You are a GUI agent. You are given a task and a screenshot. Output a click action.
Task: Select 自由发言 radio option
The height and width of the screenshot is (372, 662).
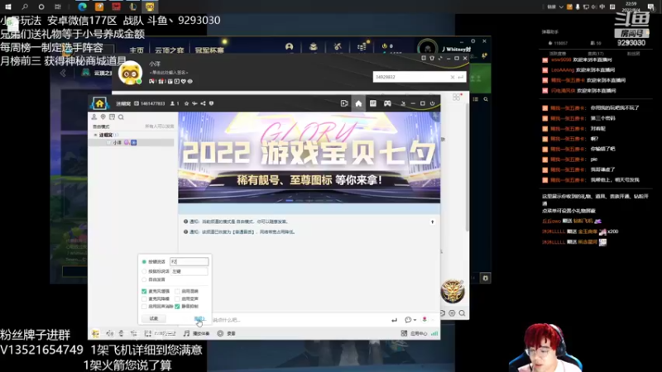coord(144,279)
